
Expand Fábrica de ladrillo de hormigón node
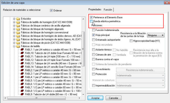14,22
